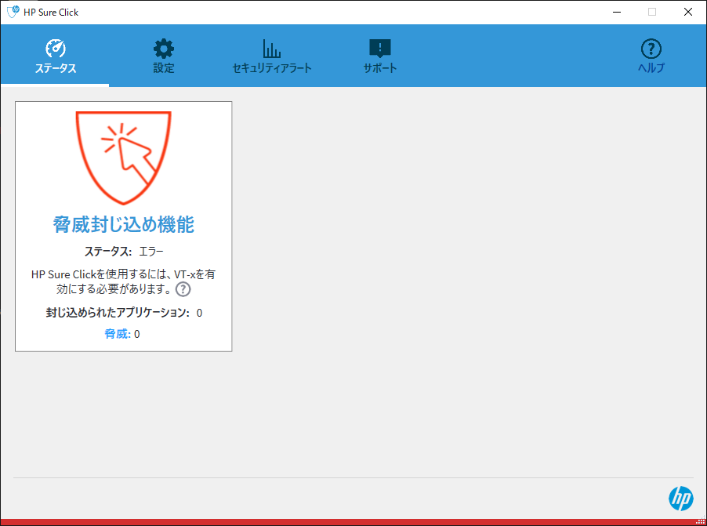Open ヘルプ in the top bar

pos(651,56)
